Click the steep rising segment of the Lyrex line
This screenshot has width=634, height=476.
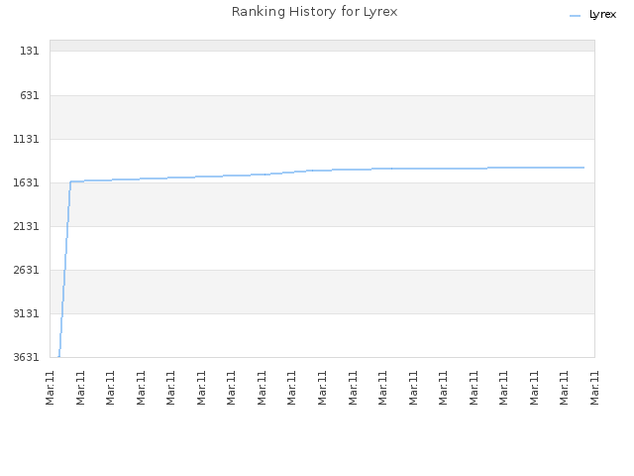point(64,269)
